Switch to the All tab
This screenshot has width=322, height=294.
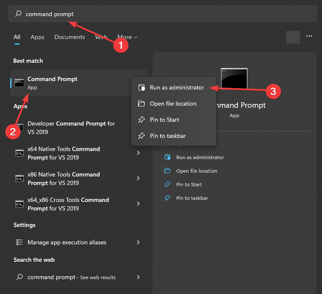17,37
